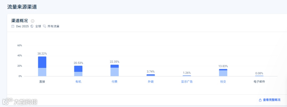Click the 社交 bar at 13.83%
The height and width of the screenshot is (107, 287).
223,73
